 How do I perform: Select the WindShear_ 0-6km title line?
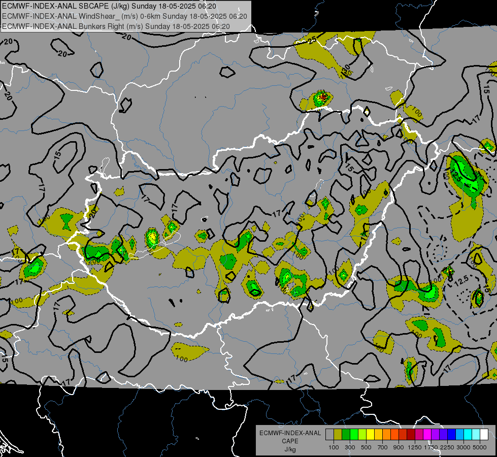[124, 16]
